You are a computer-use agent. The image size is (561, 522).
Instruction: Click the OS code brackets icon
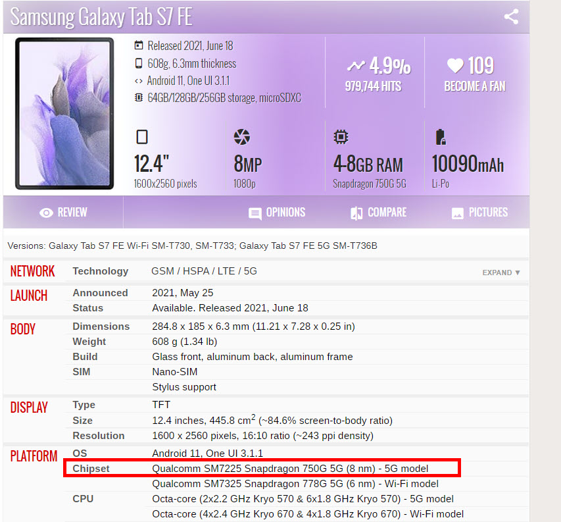139,81
